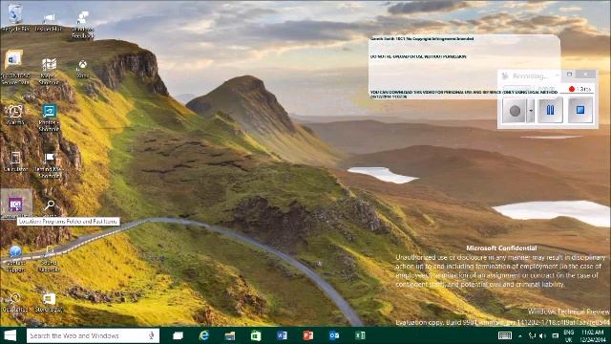
Task: Open File Explorer from the taskbar
Action: tap(230, 335)
